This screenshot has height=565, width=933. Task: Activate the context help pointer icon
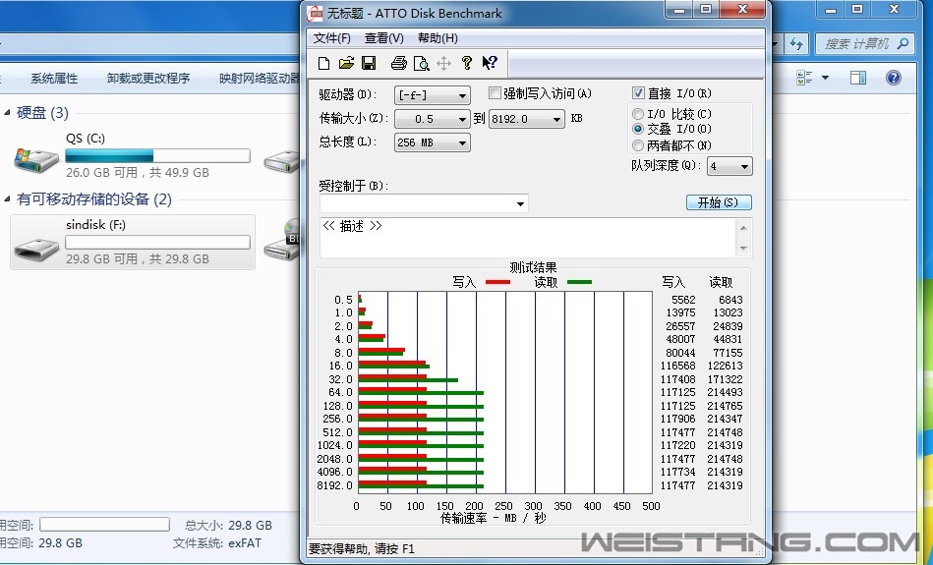coord(490,64)
